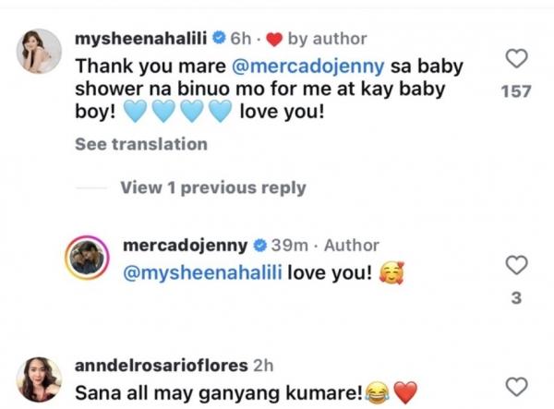
Task: Click the red heart by author
Action: pos(274,39)
